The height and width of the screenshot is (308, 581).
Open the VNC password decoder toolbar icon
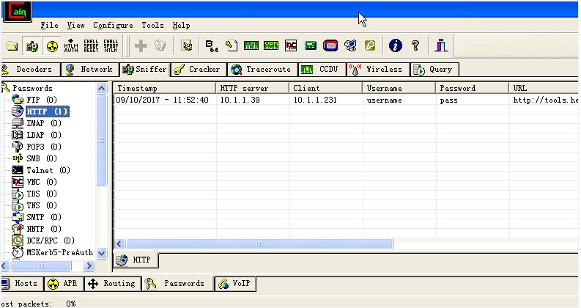(x=291, y=46)
